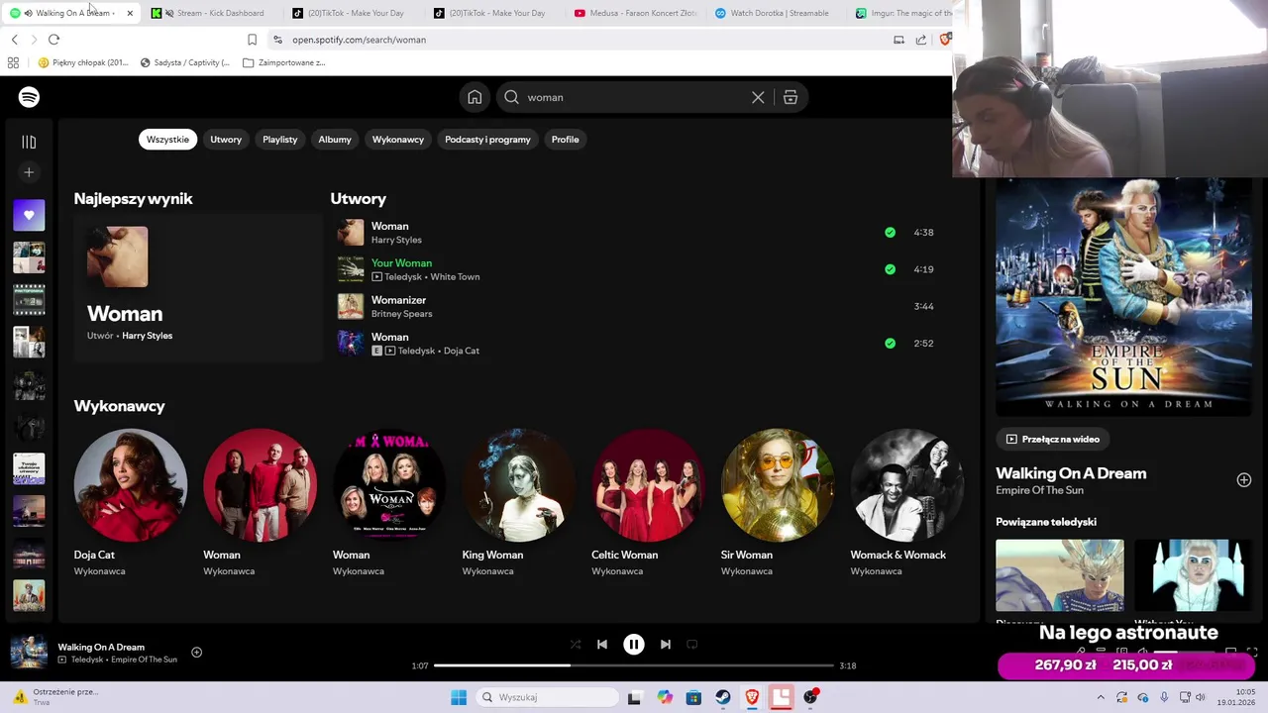Open Harry Styles link in top result

pyautogui.click(x=148, y=336)
